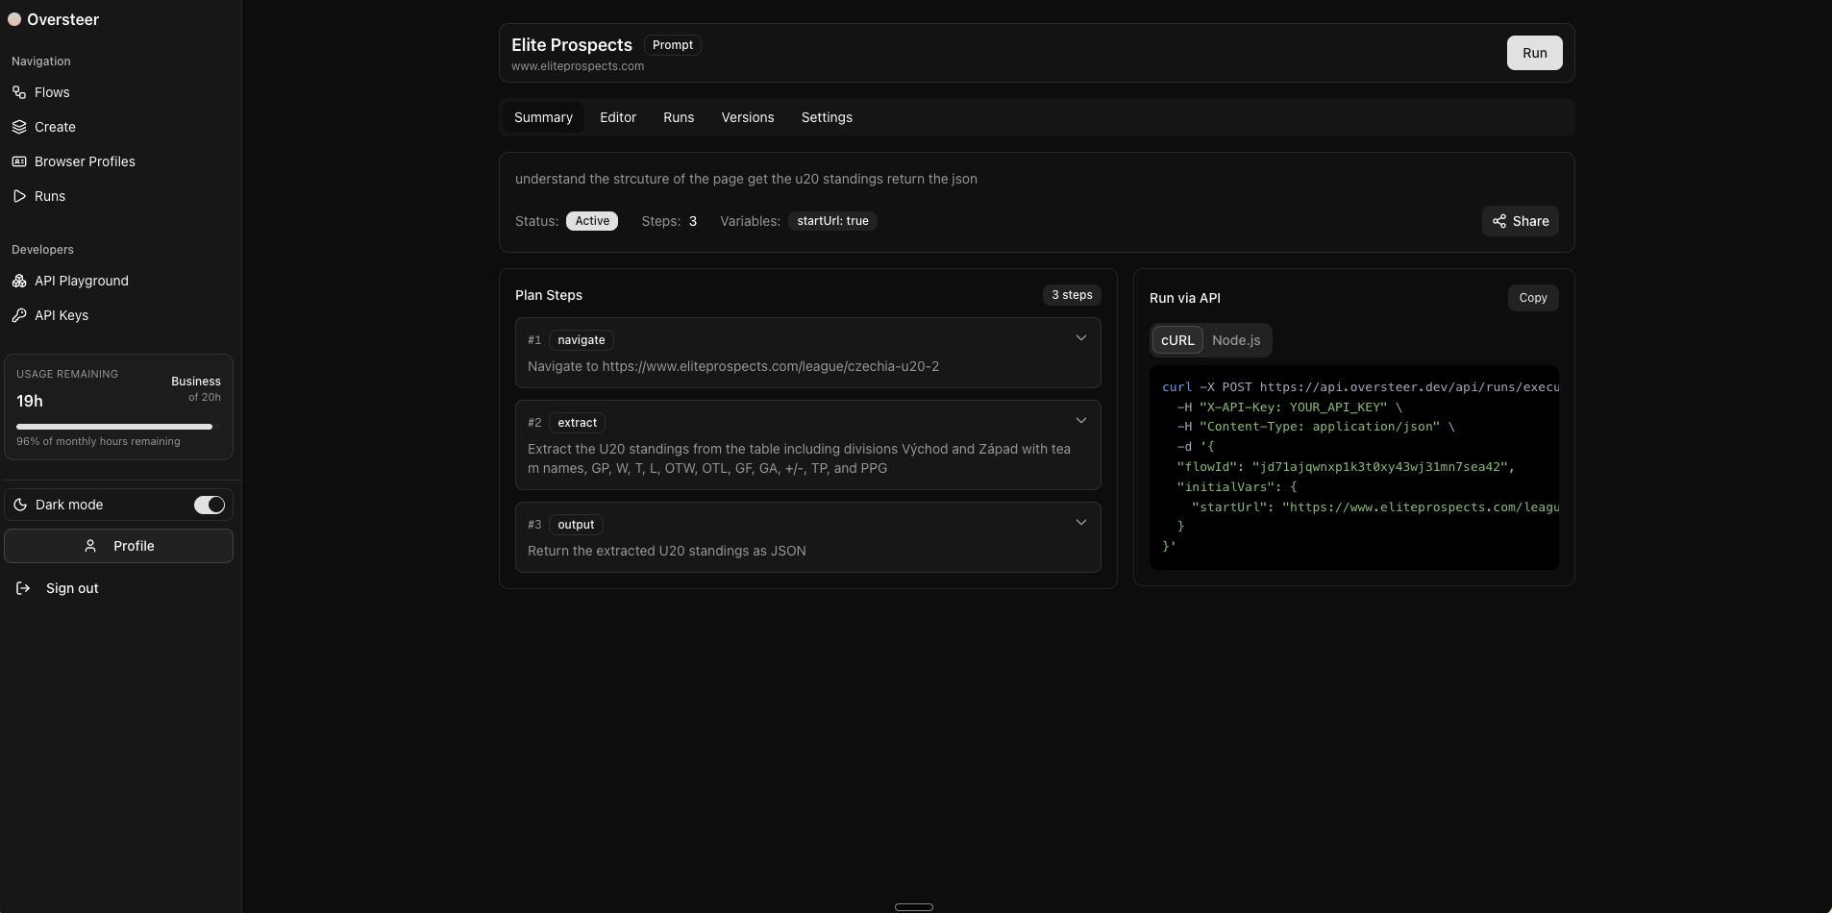Open the Runs icon under Navigation
Image resolution: width=1832 pixels, height=913 pixels.
pyautogui.click(x=19, y=196)
